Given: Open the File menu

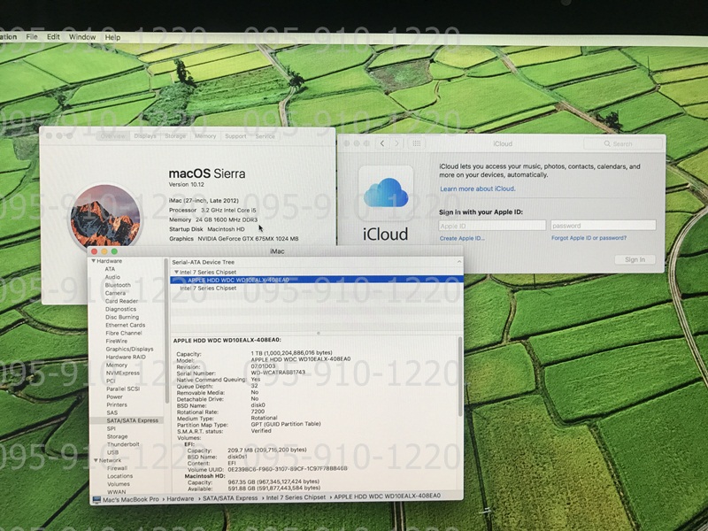Looking at the screenshot, I should tap(32, 37).
